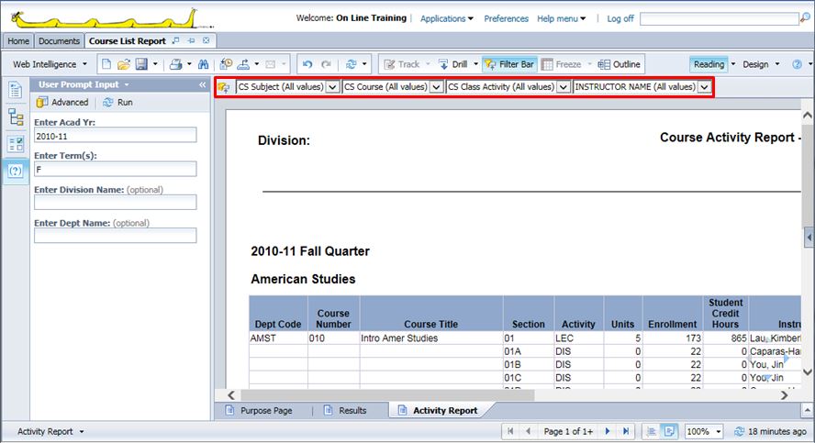
Task: Undo the last action
Action: pyautogui.click(x=307, y=64)
